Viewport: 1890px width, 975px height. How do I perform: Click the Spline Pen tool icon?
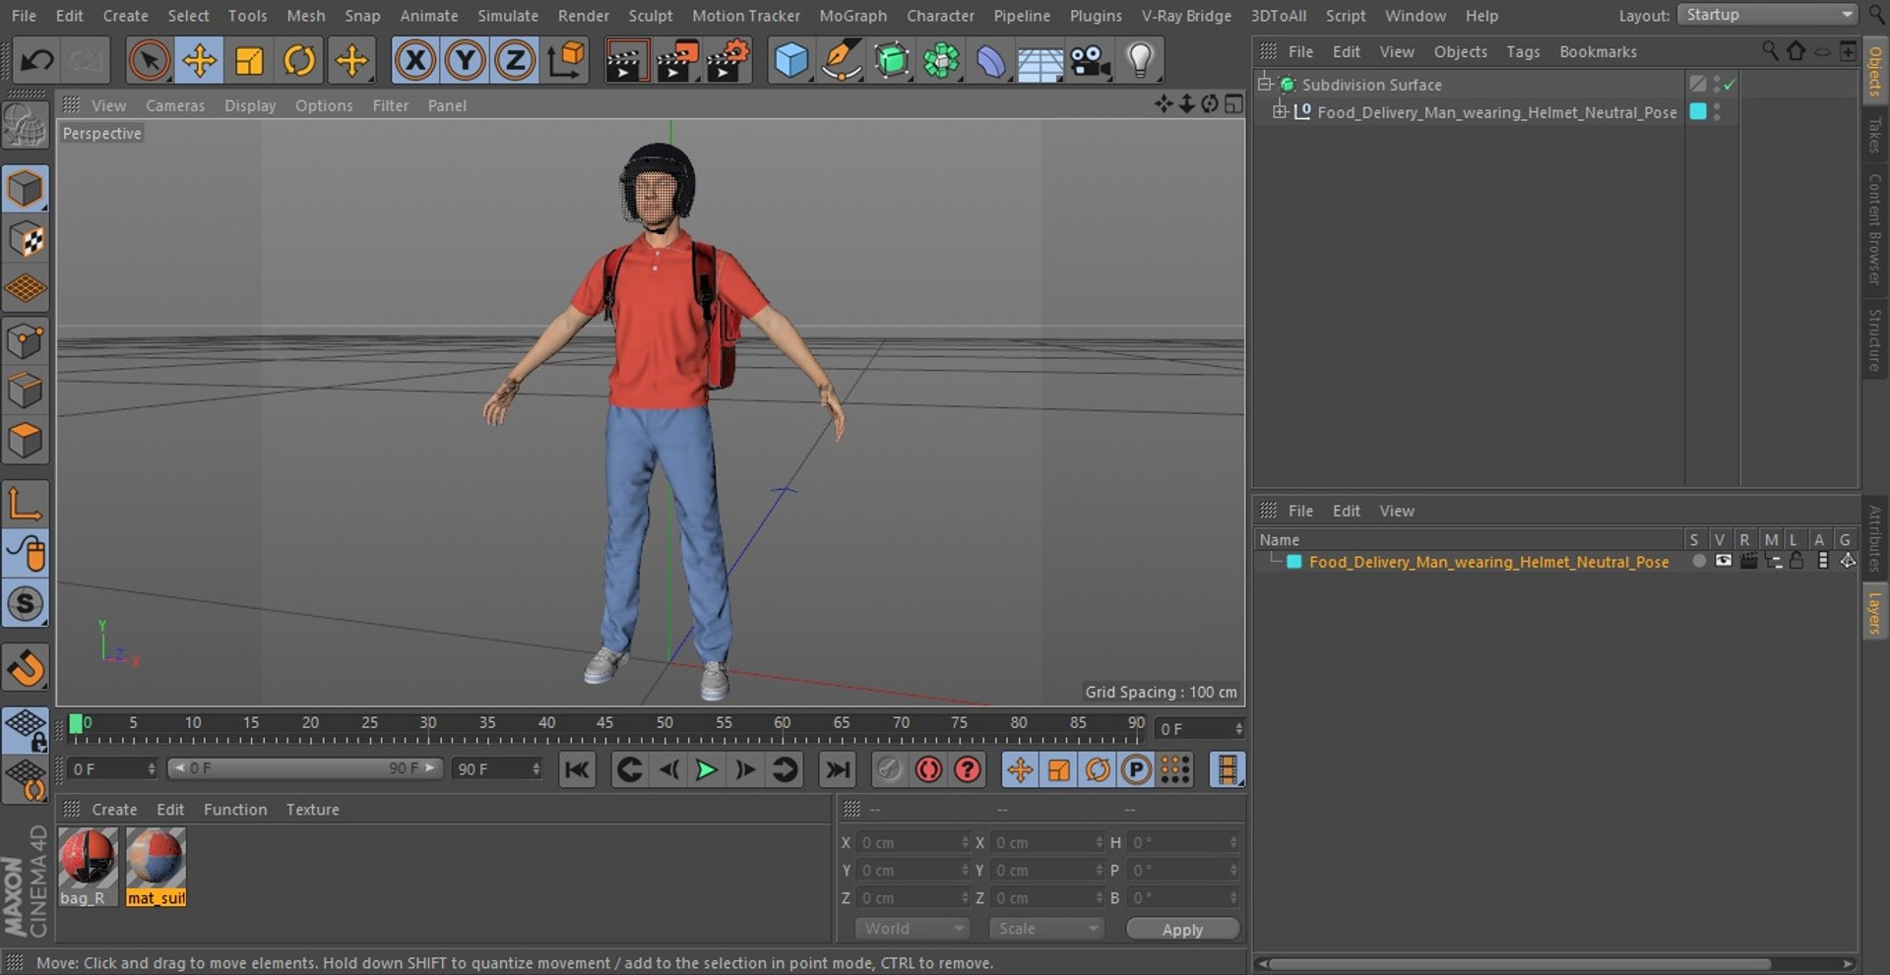pos(842,61)
